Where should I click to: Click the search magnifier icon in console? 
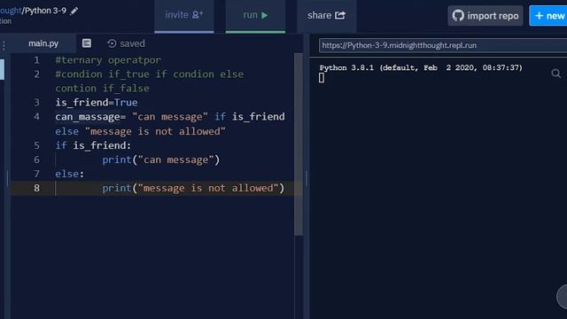pos(556,74)
